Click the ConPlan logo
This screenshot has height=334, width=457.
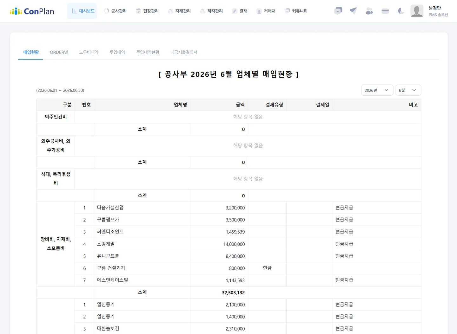(x=32, y=11)
